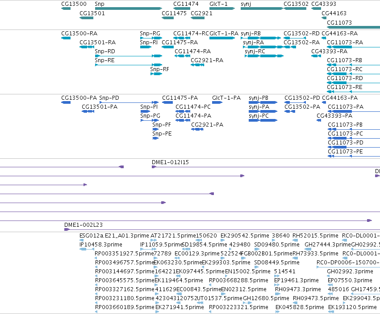Select transcript Snp-RG
380x314 pixels.
click(x=151, y=38)
